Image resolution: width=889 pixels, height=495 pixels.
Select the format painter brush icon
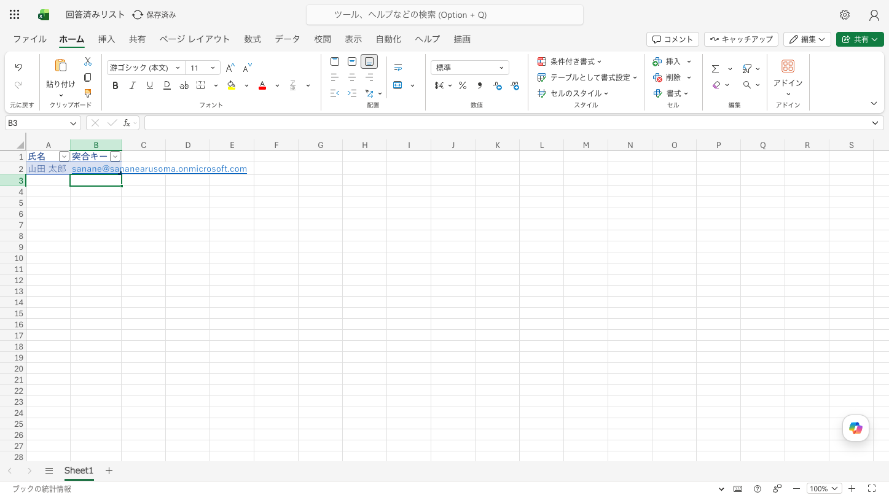click(88, 93)
